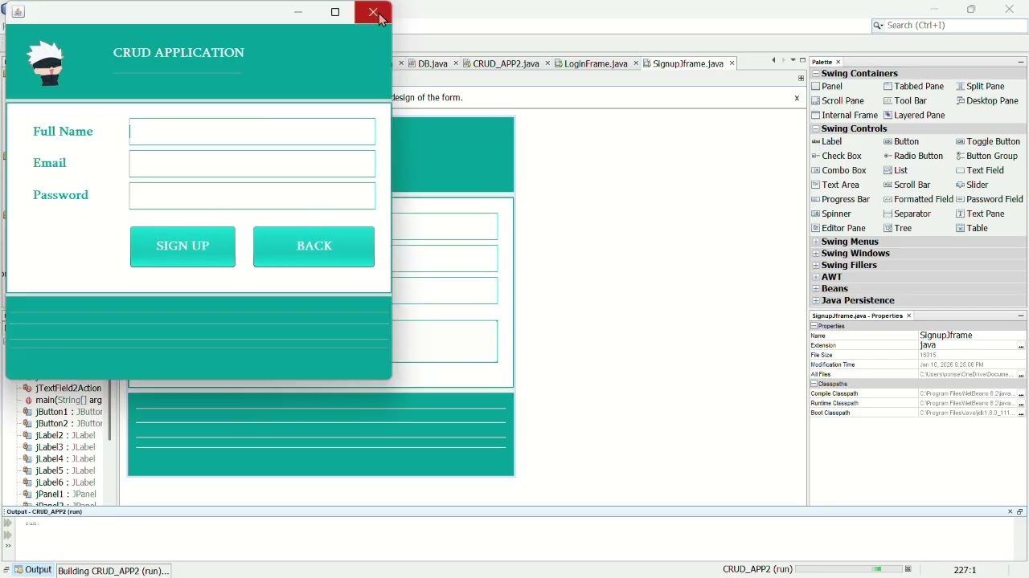Screen dimensions: 1029x578
Task: Select the Layered Pane component
Action: (914, 116)
